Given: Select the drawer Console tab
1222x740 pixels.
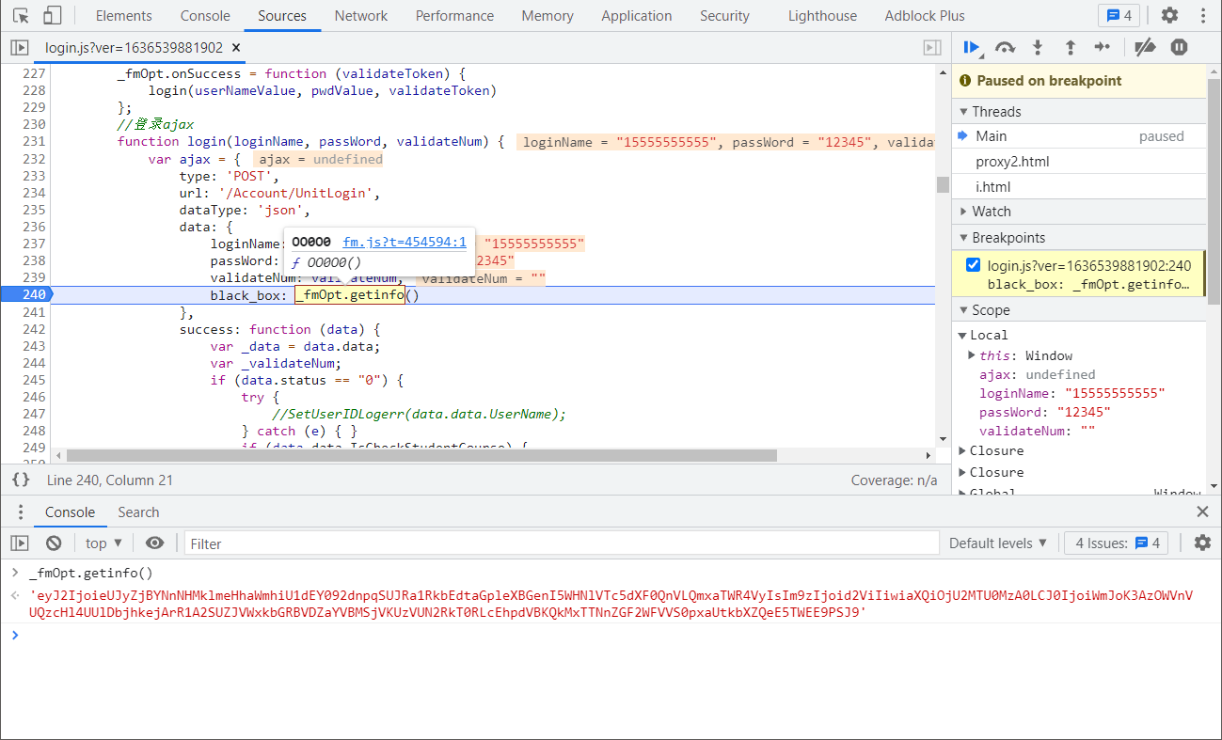Looking at the screenshot, I should point(70,512).
